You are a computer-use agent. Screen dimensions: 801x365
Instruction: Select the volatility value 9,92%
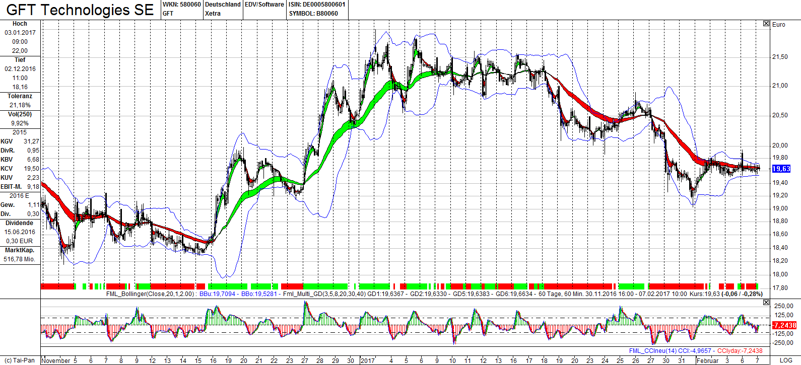tap(20, 123)
